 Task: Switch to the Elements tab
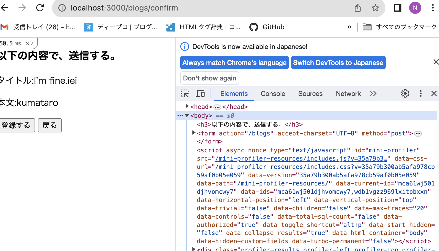234,94
